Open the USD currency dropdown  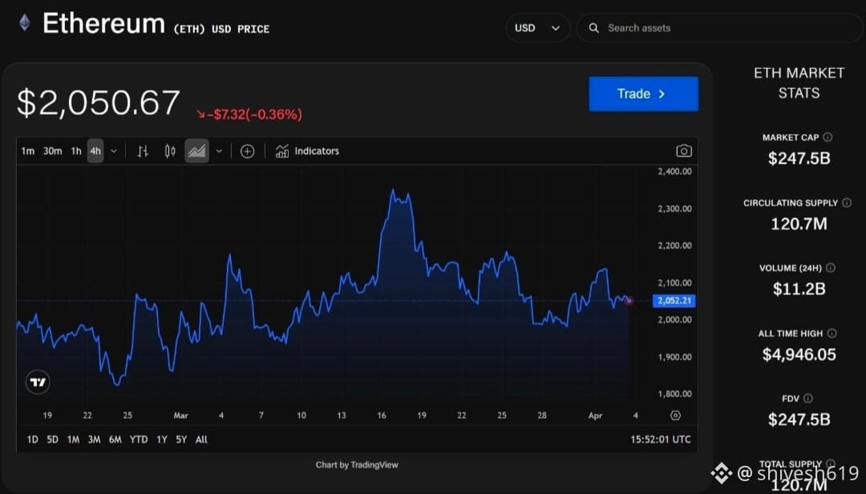coord(537,28)
